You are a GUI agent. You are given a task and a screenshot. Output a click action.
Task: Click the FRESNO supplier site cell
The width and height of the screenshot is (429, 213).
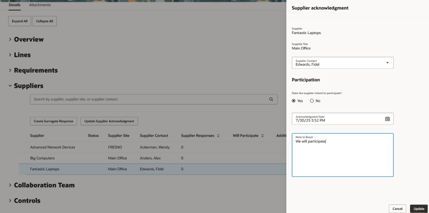(x=115, y=147)
